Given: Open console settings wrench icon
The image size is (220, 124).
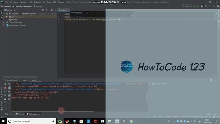Looking at the screenshot, I should (x=5, y=99).
